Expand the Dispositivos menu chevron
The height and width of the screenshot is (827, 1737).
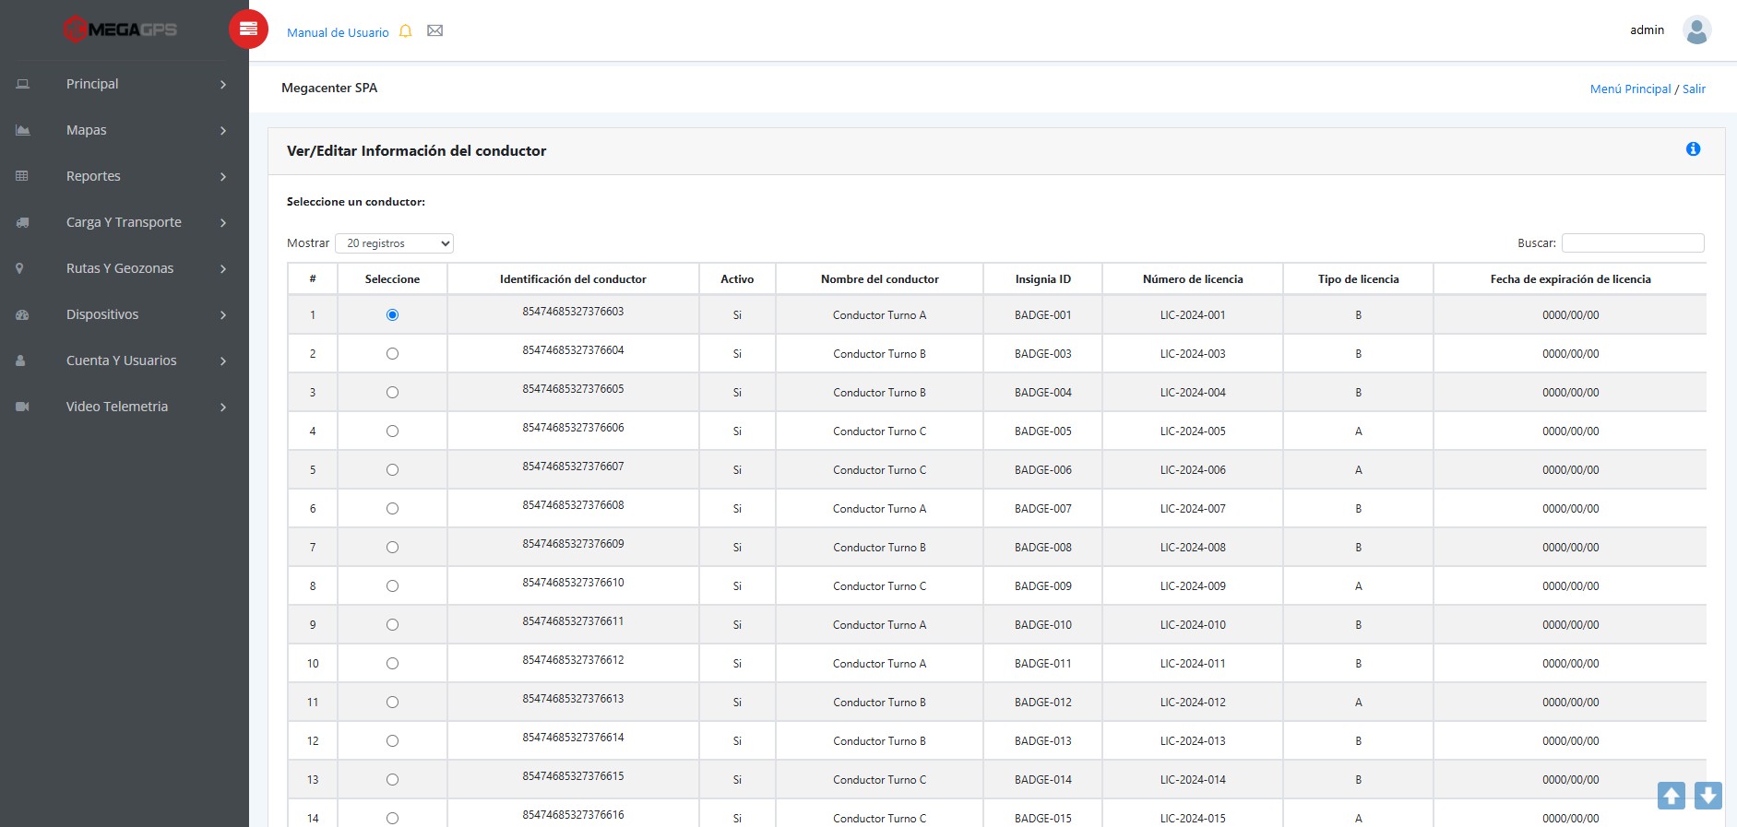point(223,314)
